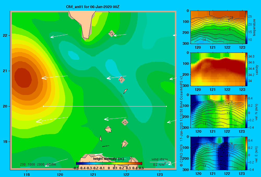Click the east endpoint of the transect line
This screenshot has height=177, width=261.
167,106
